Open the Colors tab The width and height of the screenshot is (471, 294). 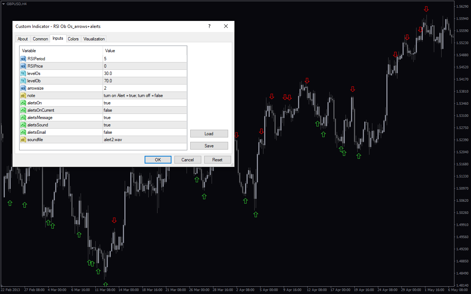point(73,39)
